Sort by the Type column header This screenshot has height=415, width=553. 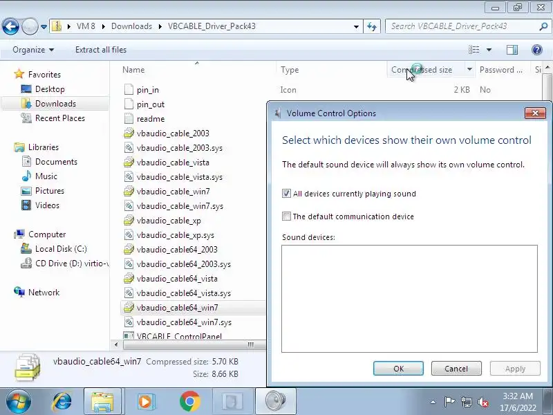[290, 70]
